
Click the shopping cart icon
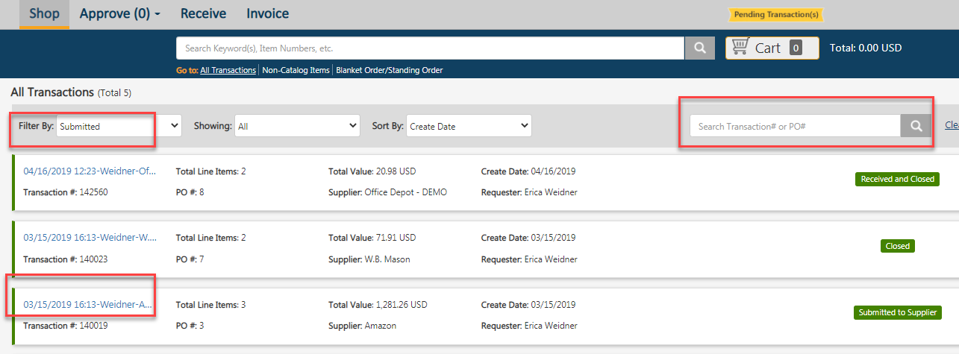click(740, 47)
